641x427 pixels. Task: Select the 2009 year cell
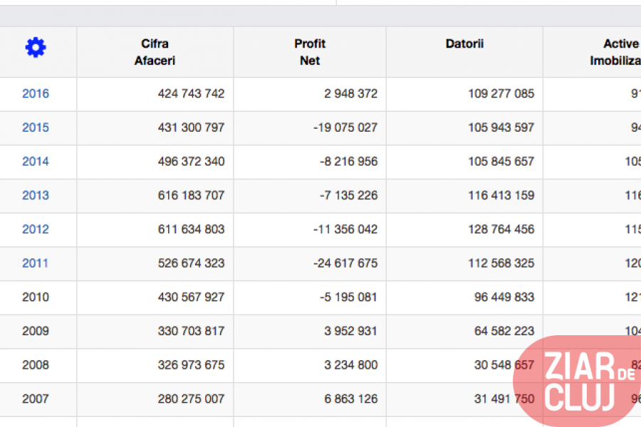[36, 331]
